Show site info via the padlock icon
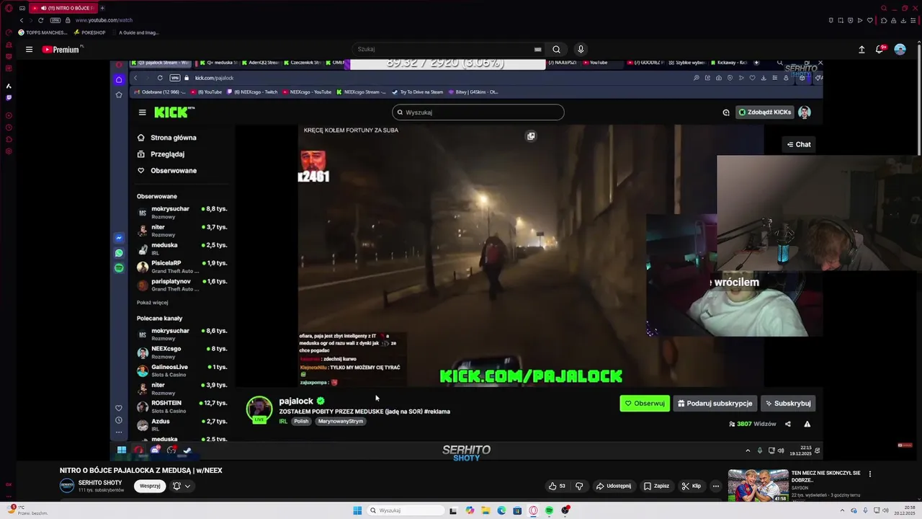Screen dimensions: 922x519 coord(68,20)
